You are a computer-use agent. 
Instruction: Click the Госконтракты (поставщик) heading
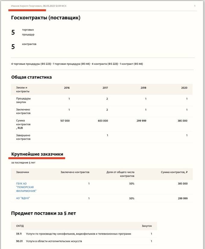pos(46,18)
